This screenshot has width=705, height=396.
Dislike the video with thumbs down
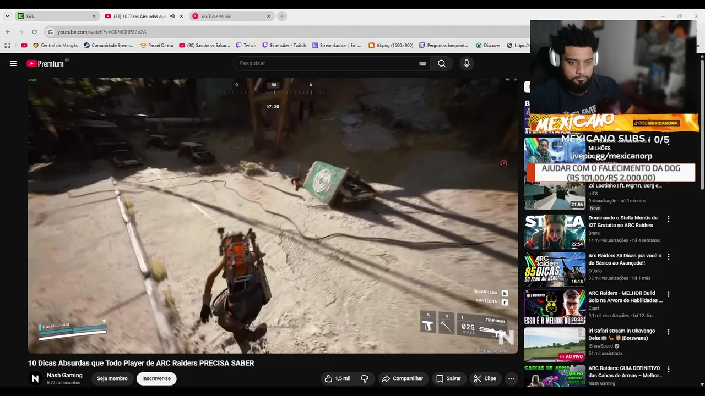pos(365,378)
